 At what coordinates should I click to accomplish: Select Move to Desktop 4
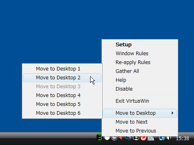pyautogui.click(x=62, y=95)
